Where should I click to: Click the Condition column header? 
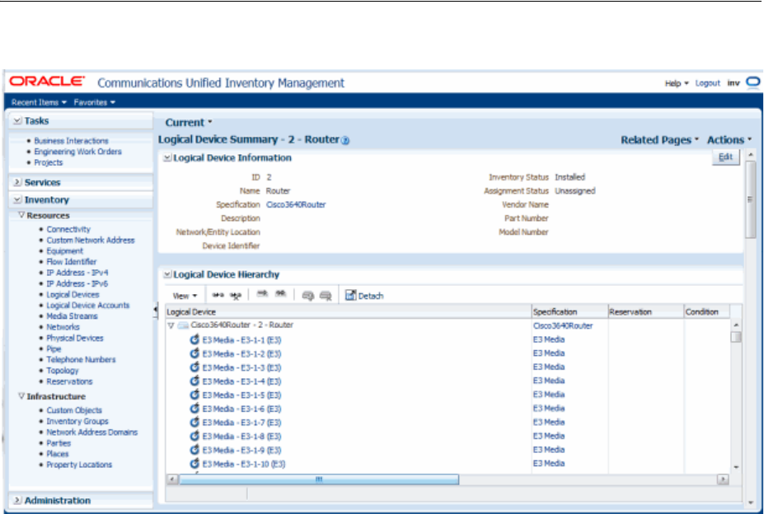tap(706, 312)
